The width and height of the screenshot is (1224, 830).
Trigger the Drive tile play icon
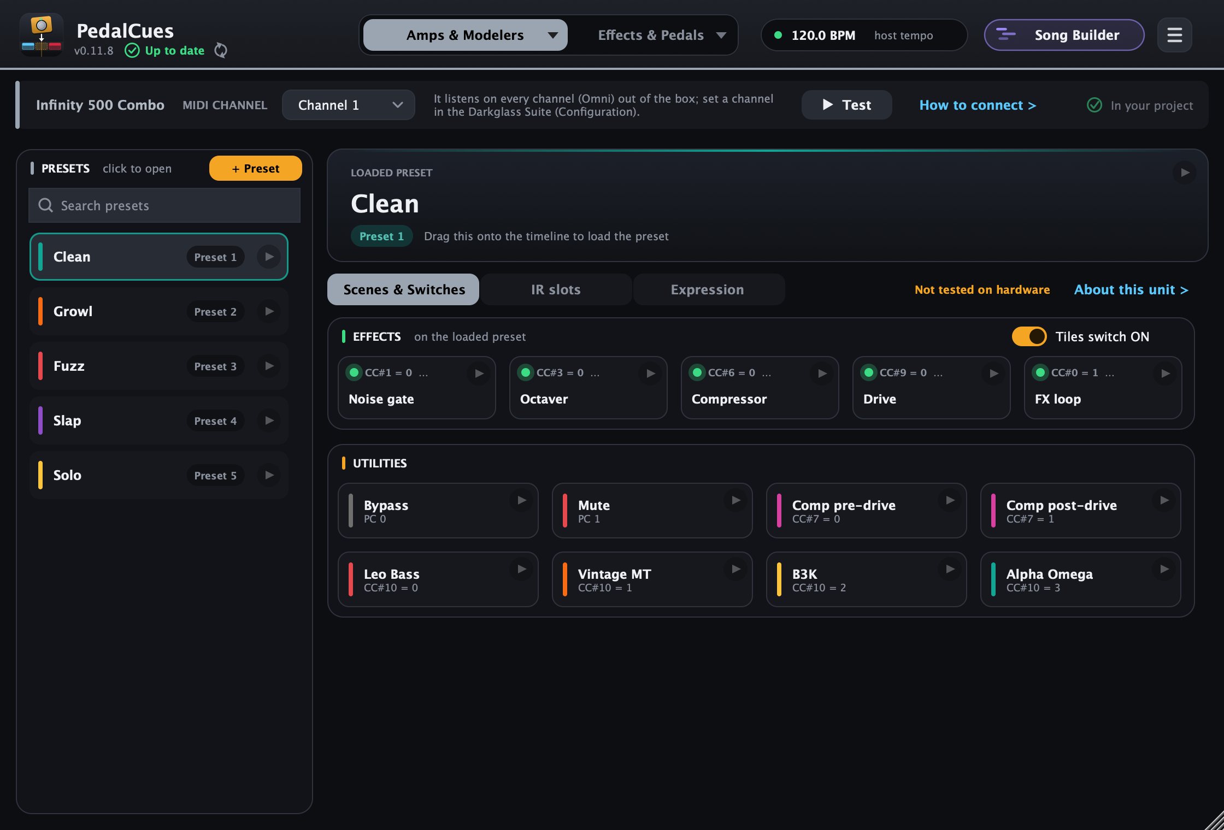coord(993,373)
